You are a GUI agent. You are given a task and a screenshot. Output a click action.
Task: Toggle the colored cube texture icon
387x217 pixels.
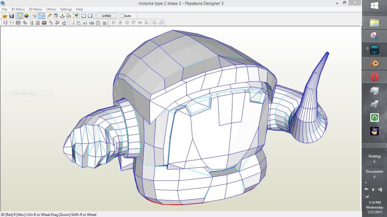coord(26,16)
